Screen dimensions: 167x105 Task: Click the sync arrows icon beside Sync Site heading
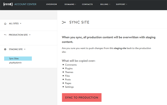pos(64,22)
